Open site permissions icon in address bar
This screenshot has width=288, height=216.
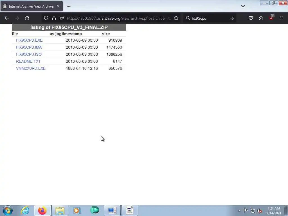62,18
